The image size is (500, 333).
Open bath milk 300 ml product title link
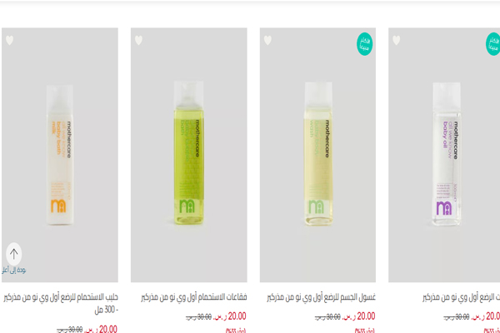coord(61,303)
